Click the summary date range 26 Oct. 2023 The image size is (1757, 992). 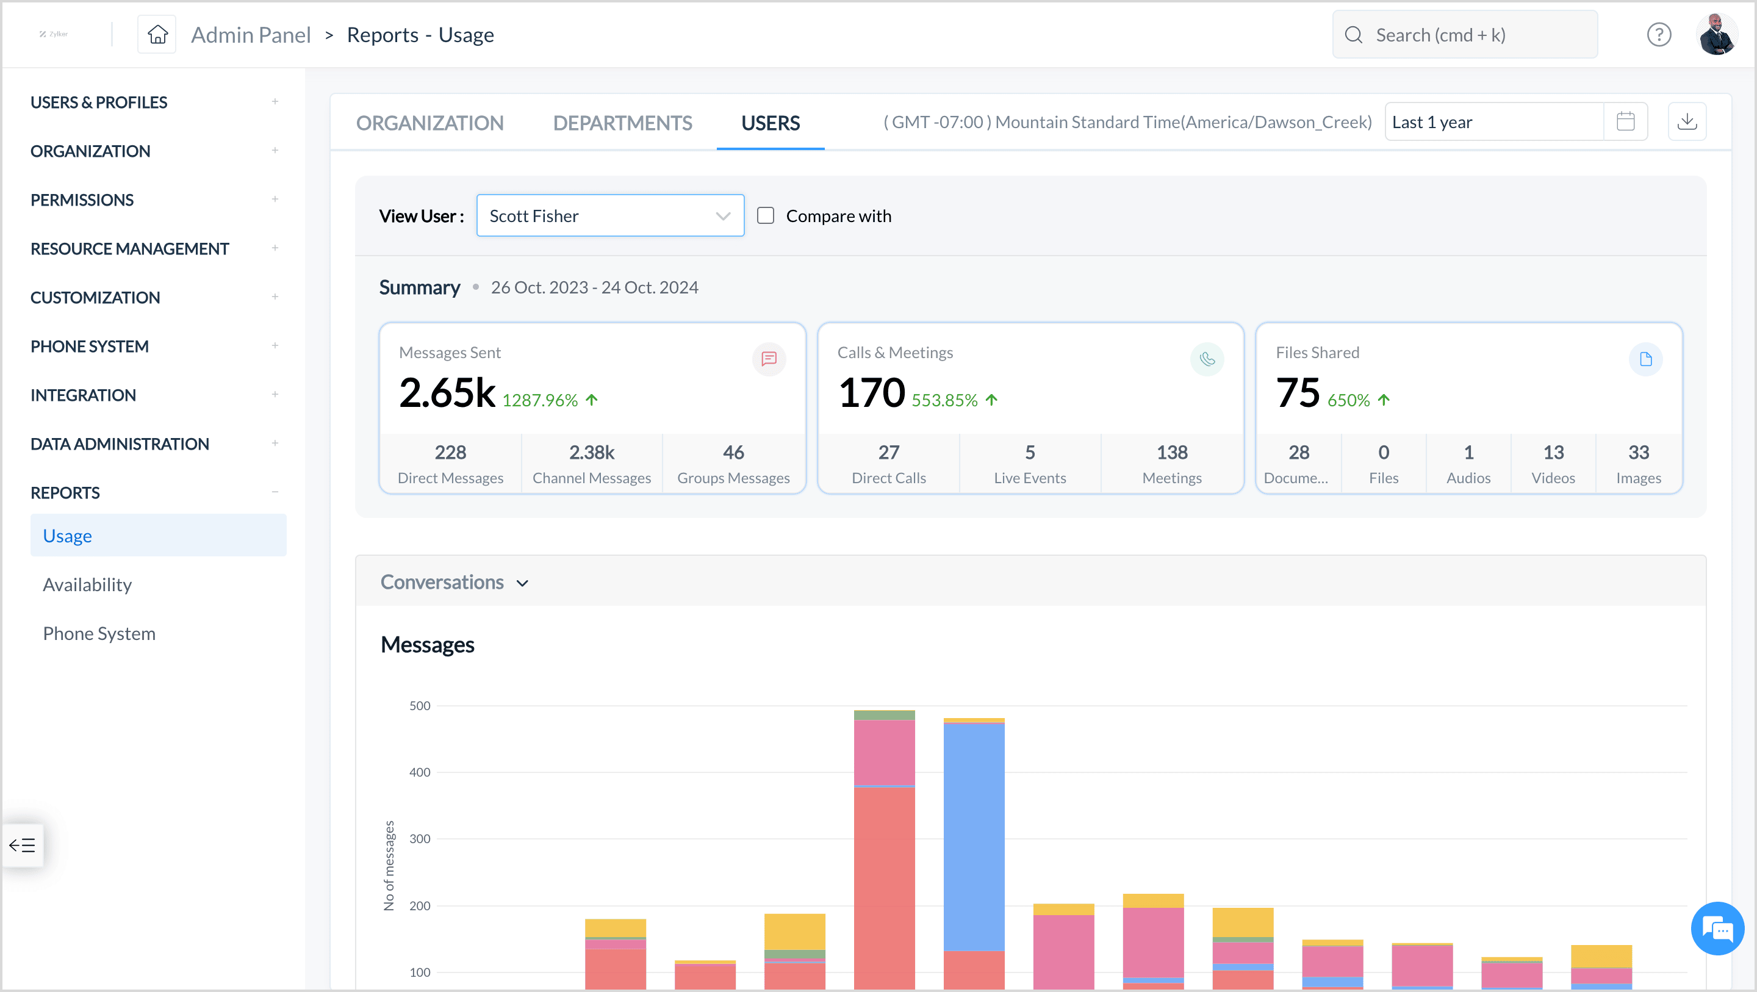pyautogui.click(x=594, y=287)
